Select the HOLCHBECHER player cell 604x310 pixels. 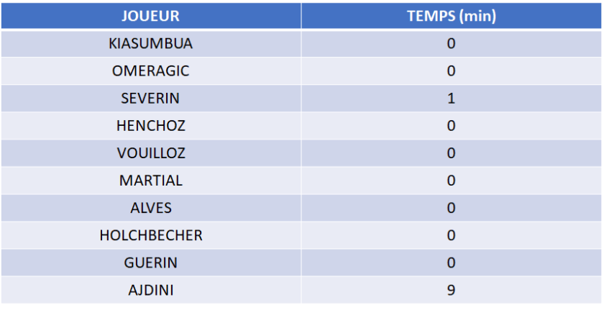point(150,235)
